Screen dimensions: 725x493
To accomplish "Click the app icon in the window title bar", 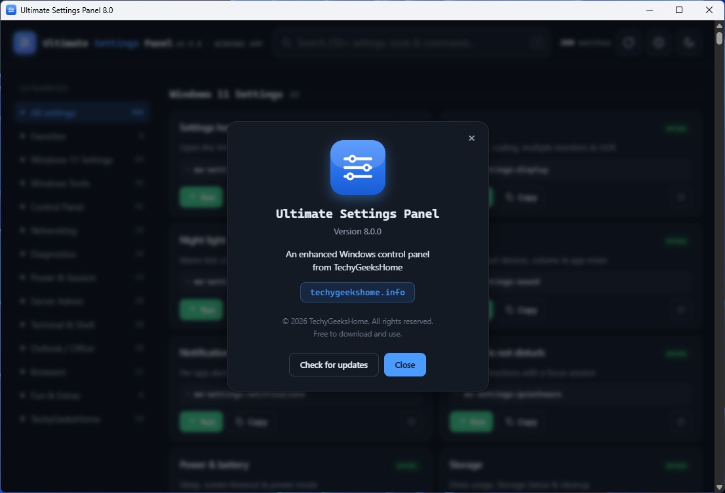I will pos(10,10).
